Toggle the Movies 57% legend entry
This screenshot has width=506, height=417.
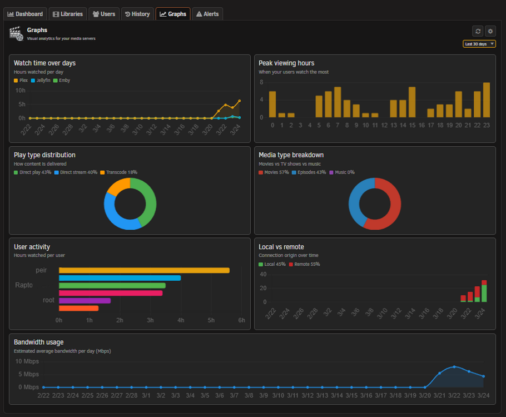tap(274, 172)
